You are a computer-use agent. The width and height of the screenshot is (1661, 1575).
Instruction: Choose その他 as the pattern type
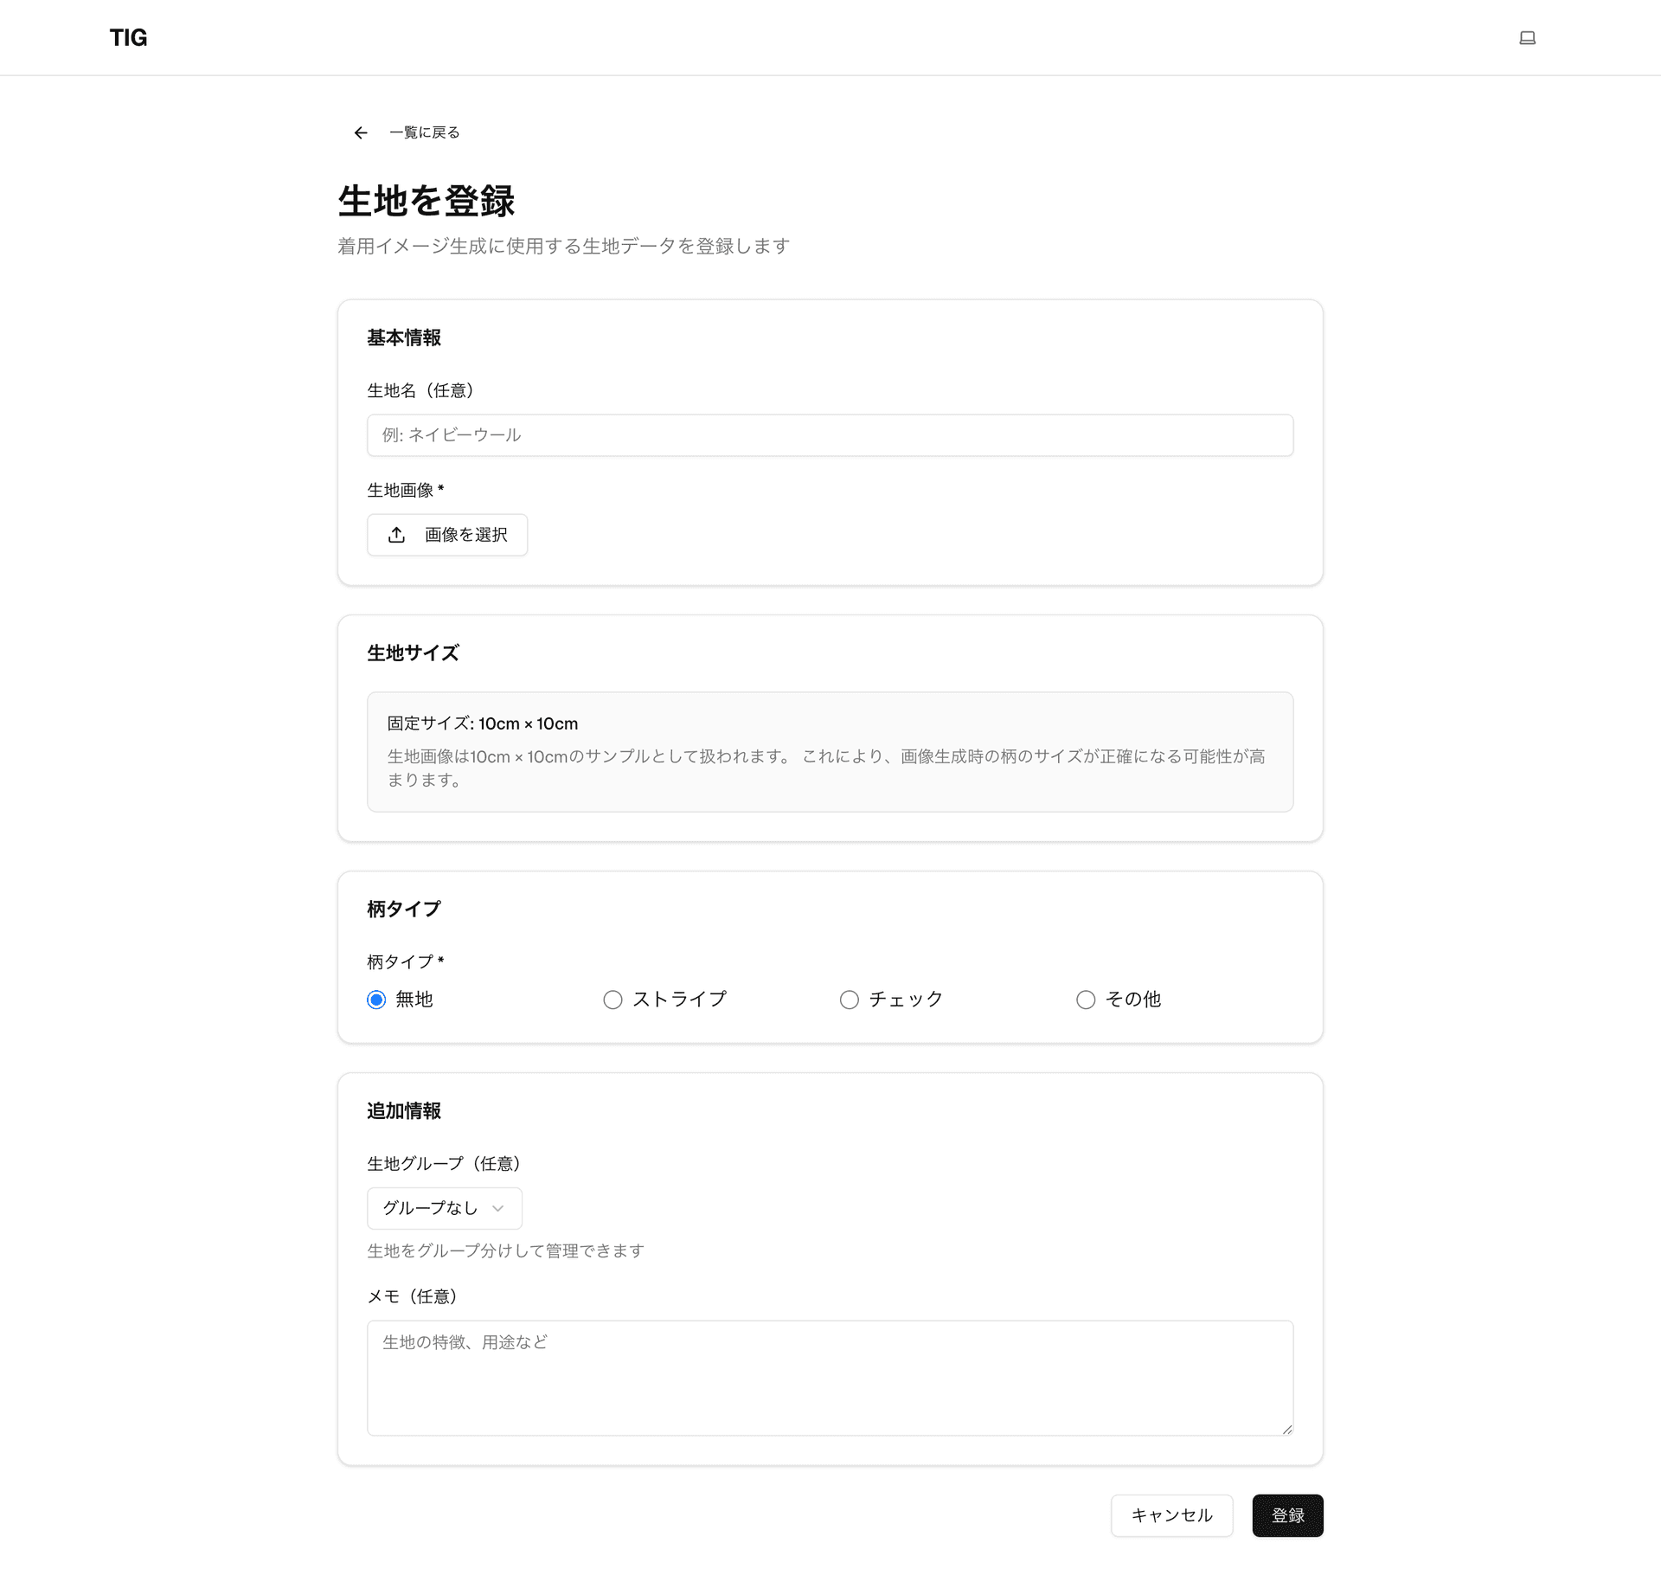1086,1000
